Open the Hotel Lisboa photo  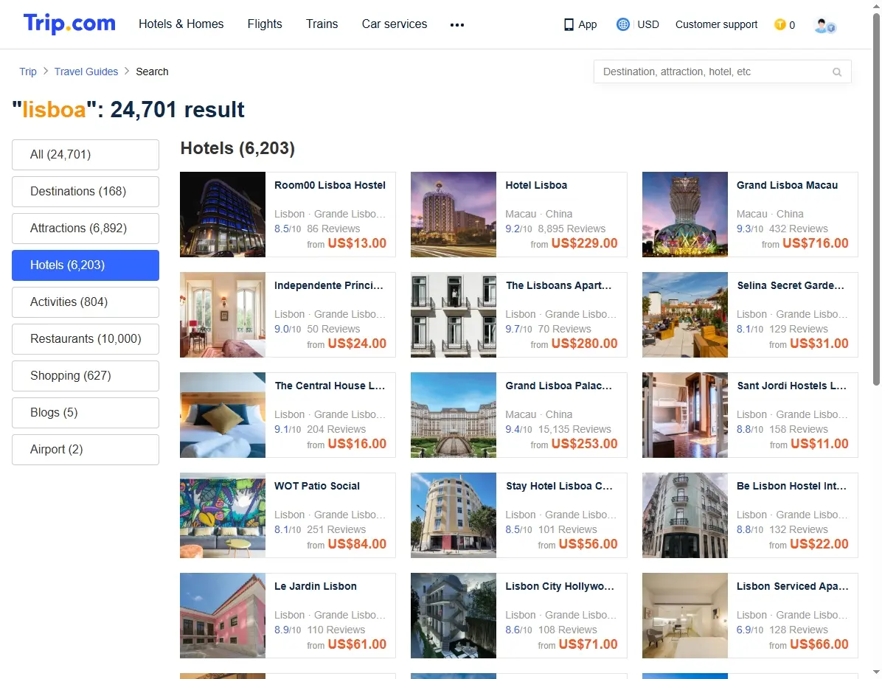pos(454,215)
